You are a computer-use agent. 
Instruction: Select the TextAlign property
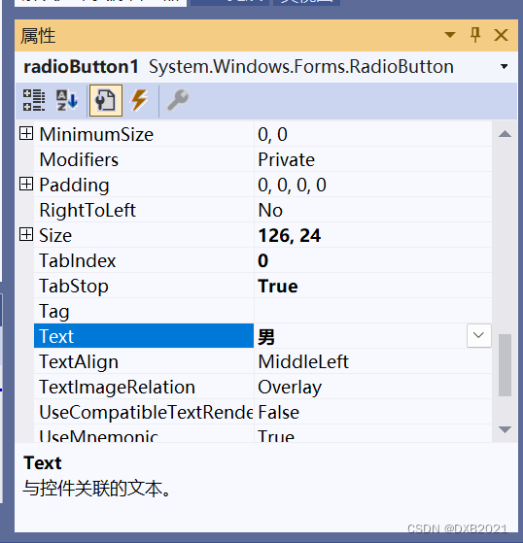[x=144, y=361]
